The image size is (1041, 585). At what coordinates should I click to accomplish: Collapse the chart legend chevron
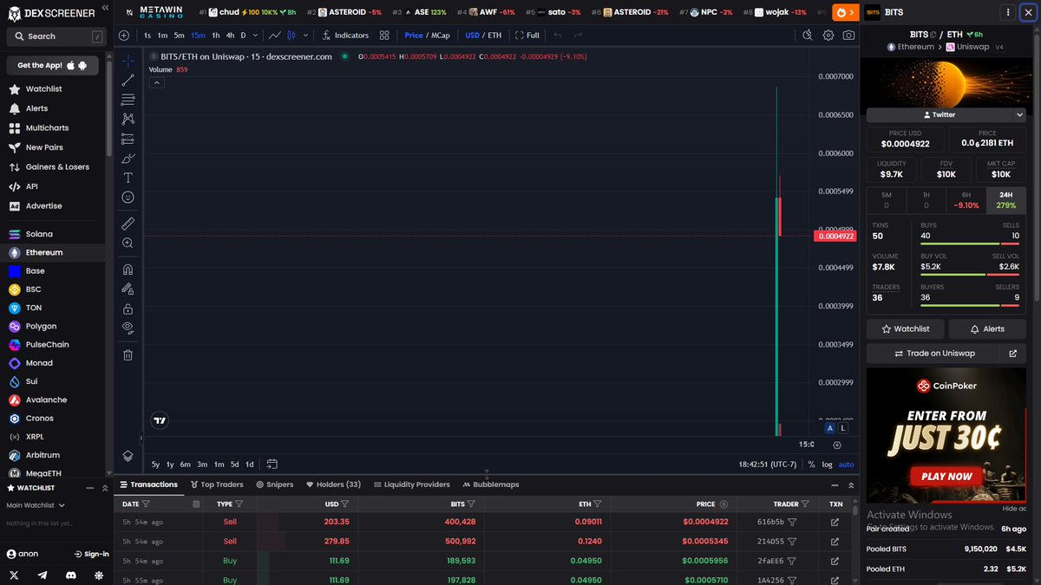click(157, 82)
